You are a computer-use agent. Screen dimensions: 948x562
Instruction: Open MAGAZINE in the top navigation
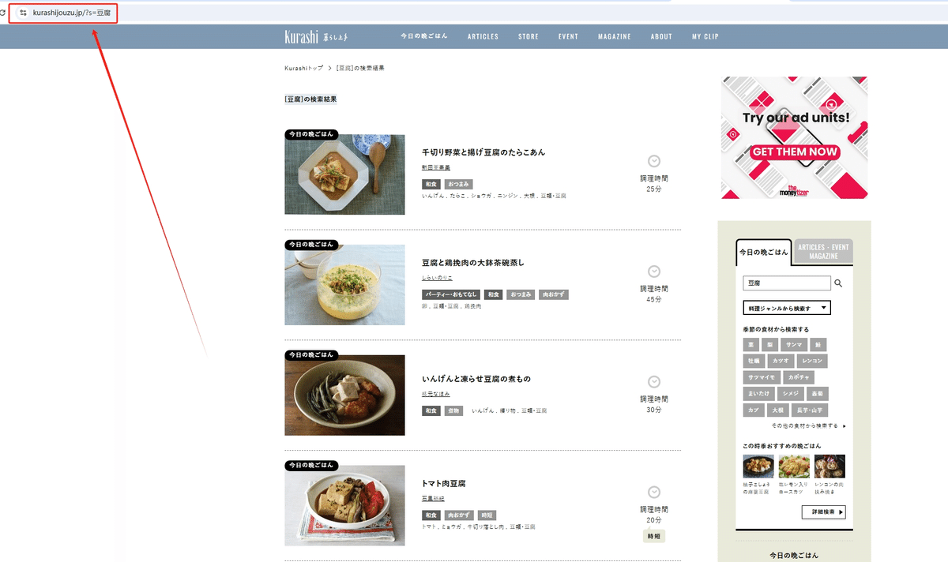615,36
